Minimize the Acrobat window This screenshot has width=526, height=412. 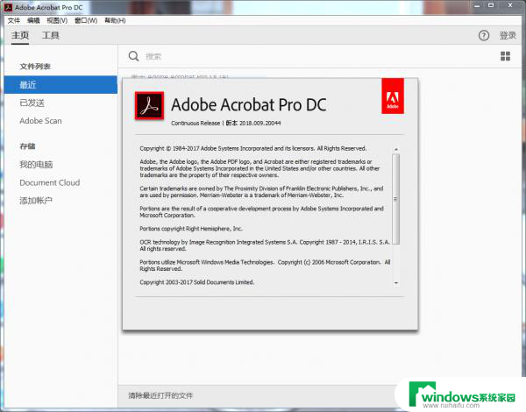coord(477,5)
